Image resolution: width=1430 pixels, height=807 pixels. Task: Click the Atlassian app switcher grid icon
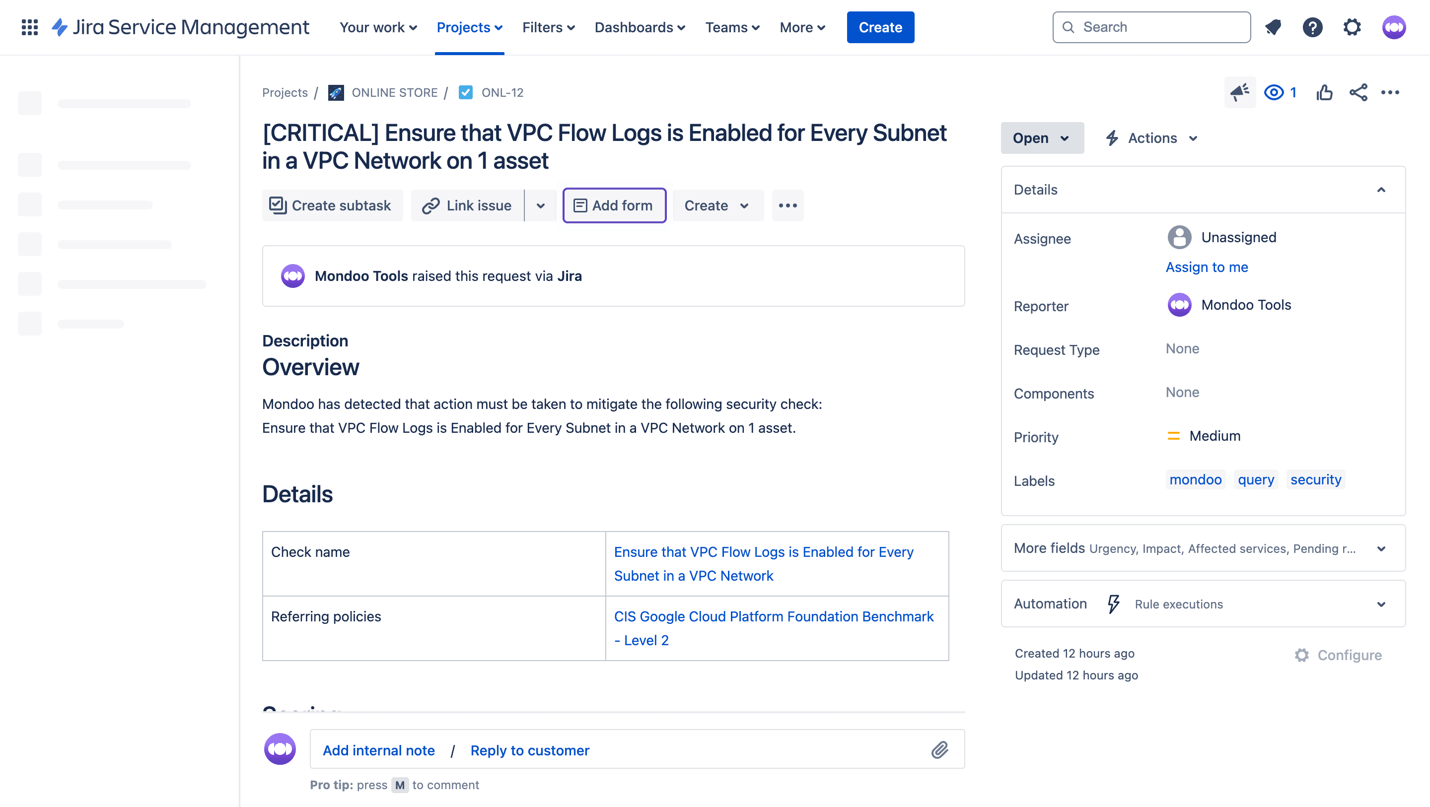click(x=29, y=27)
